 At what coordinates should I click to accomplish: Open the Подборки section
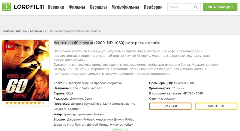click(x=153, y=7)
